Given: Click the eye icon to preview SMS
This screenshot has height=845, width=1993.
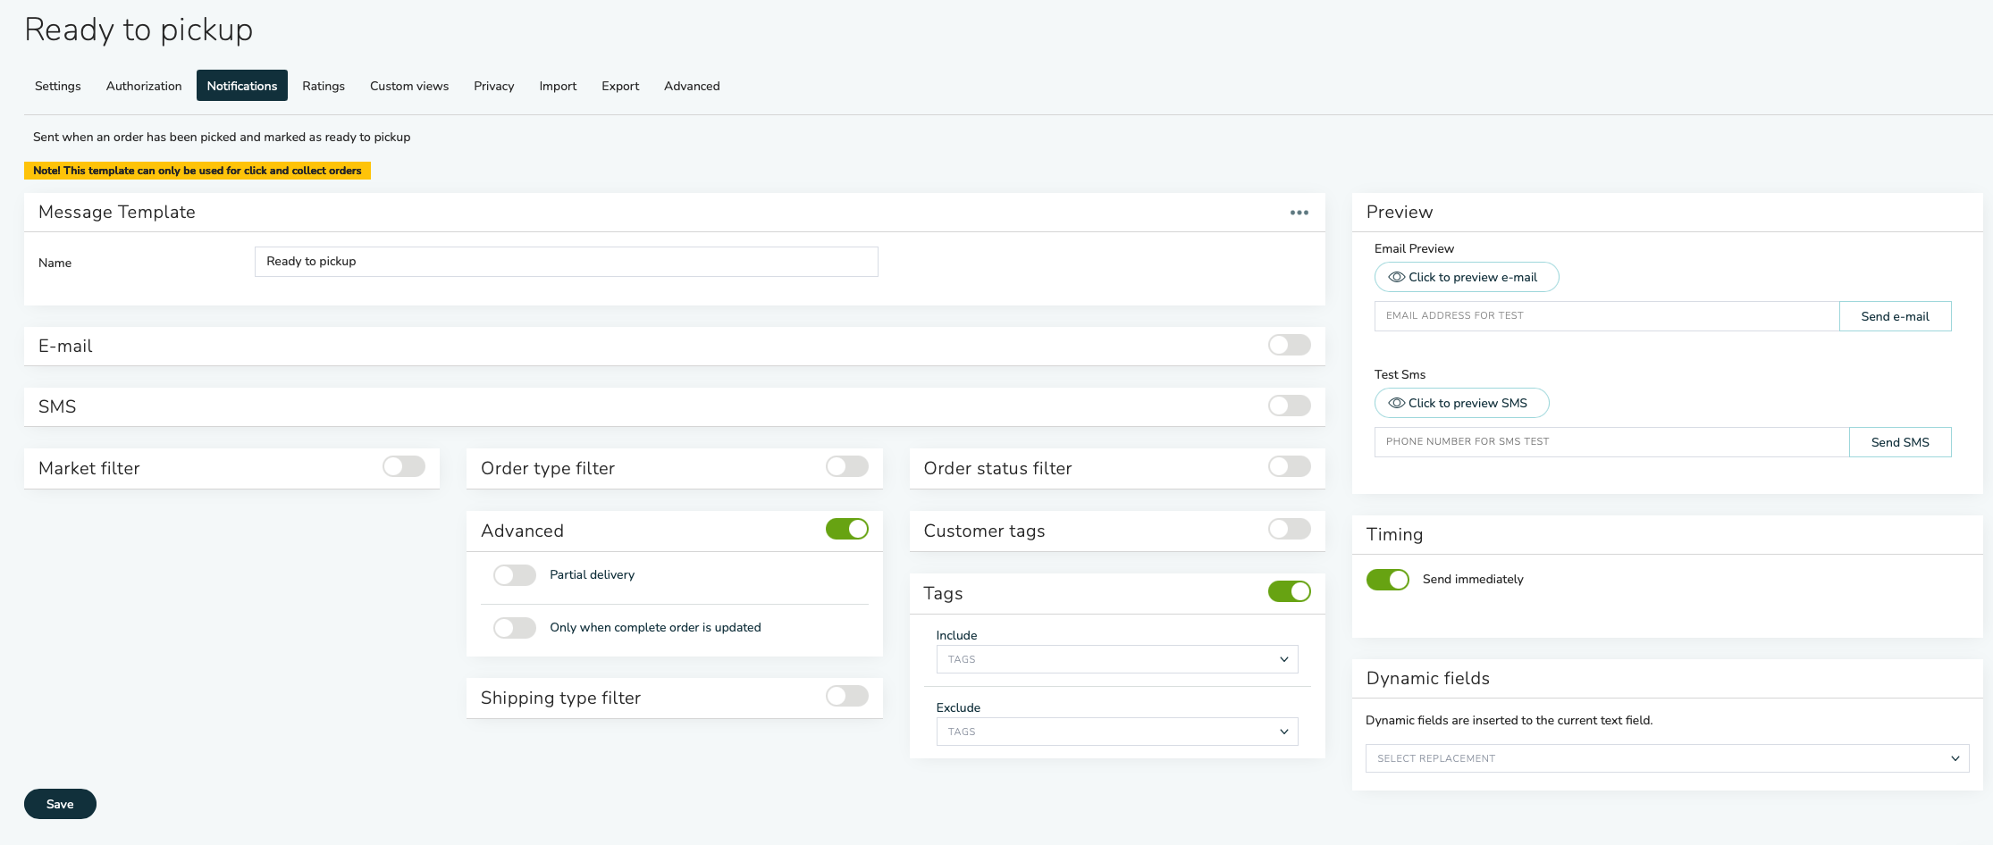Looking at the screenshot, I should (x=1396, y=404).
